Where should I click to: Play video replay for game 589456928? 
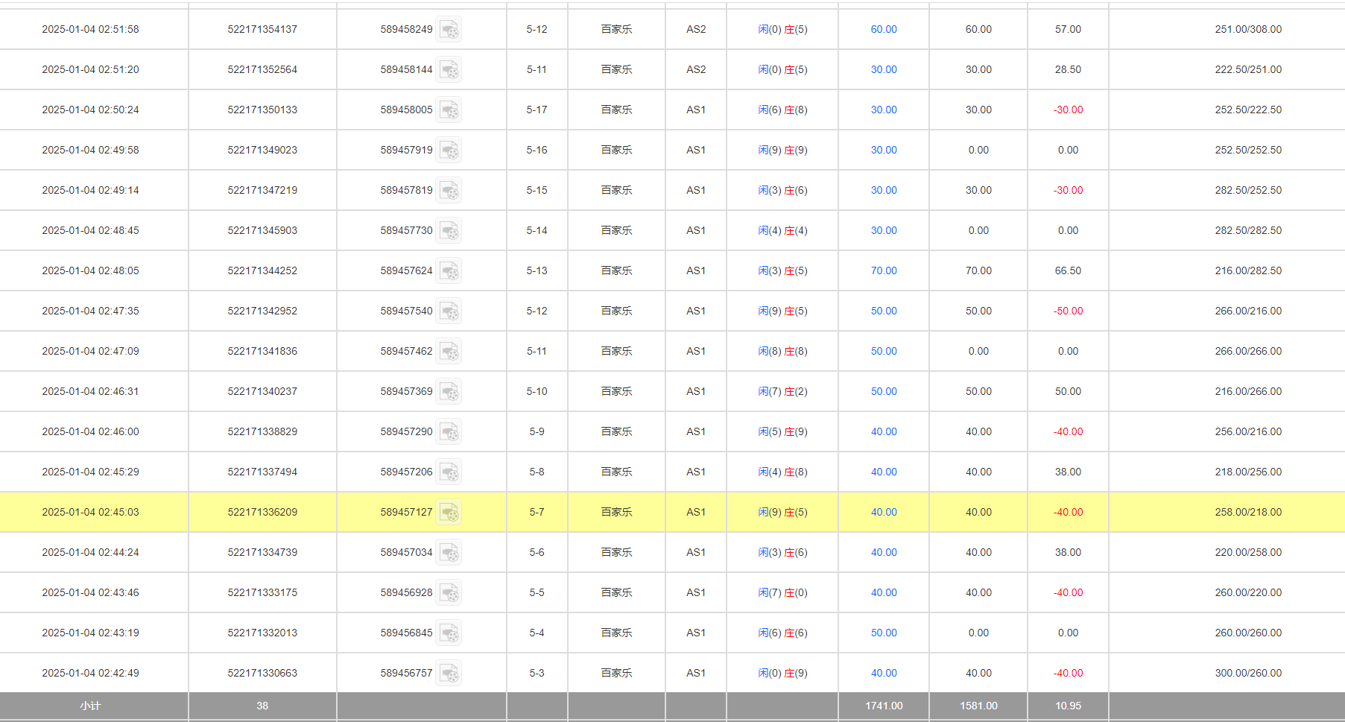pyautogui.click(x=449, y=593)
